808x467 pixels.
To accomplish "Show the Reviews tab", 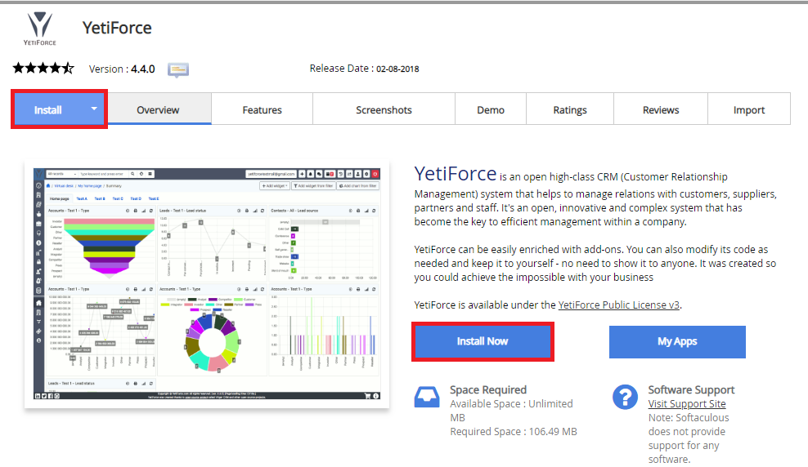I will tap(661, 109).
